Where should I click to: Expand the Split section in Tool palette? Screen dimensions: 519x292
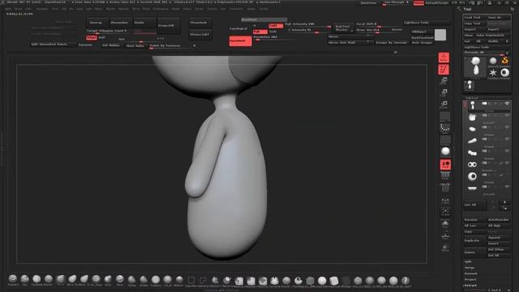tap(468, 261)
